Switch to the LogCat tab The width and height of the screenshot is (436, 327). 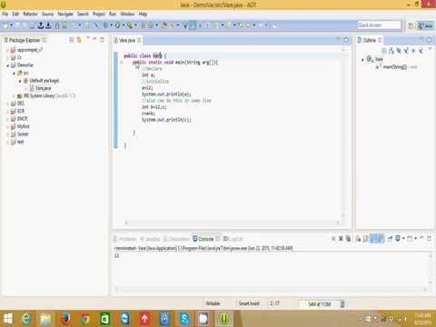point(233,239)
